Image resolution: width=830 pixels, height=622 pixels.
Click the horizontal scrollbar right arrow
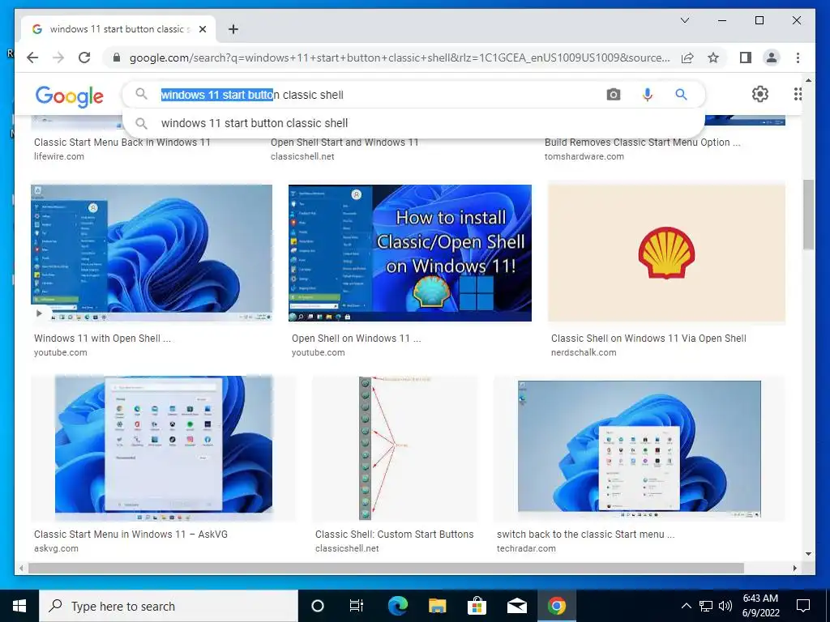point(794,568)
